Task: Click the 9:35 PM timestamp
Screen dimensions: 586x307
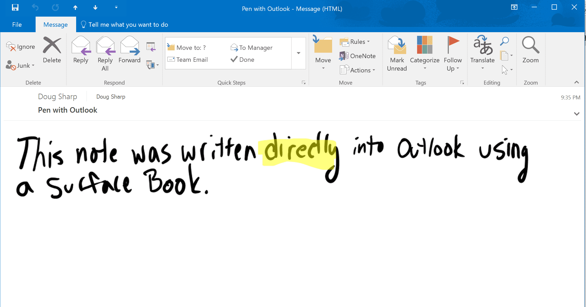Action: (x=570, y=98)
